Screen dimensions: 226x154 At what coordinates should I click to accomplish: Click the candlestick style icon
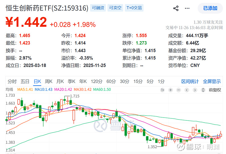(203, 90)
